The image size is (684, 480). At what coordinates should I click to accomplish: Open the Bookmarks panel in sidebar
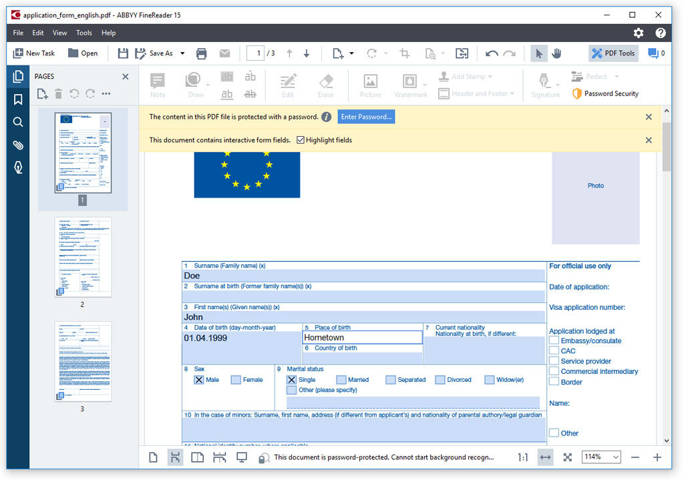click(x=18, y=99)
